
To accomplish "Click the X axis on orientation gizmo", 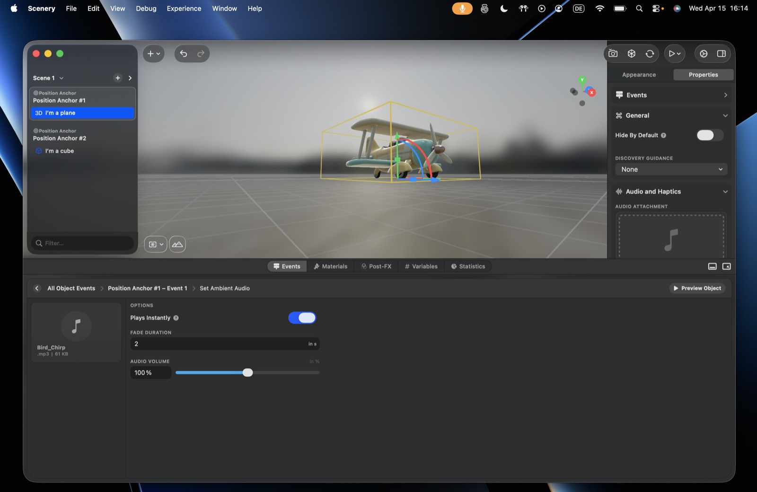I will pos(591,92).
